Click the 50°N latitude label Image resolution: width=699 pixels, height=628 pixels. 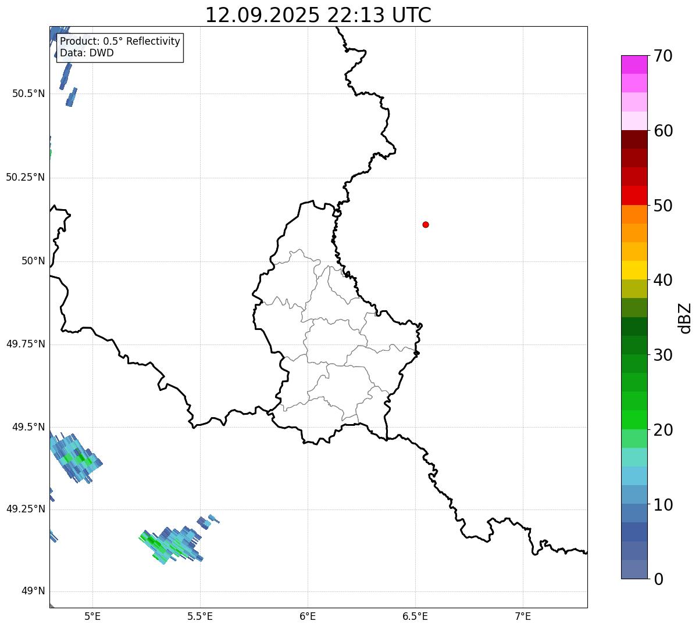pos(33,261)
